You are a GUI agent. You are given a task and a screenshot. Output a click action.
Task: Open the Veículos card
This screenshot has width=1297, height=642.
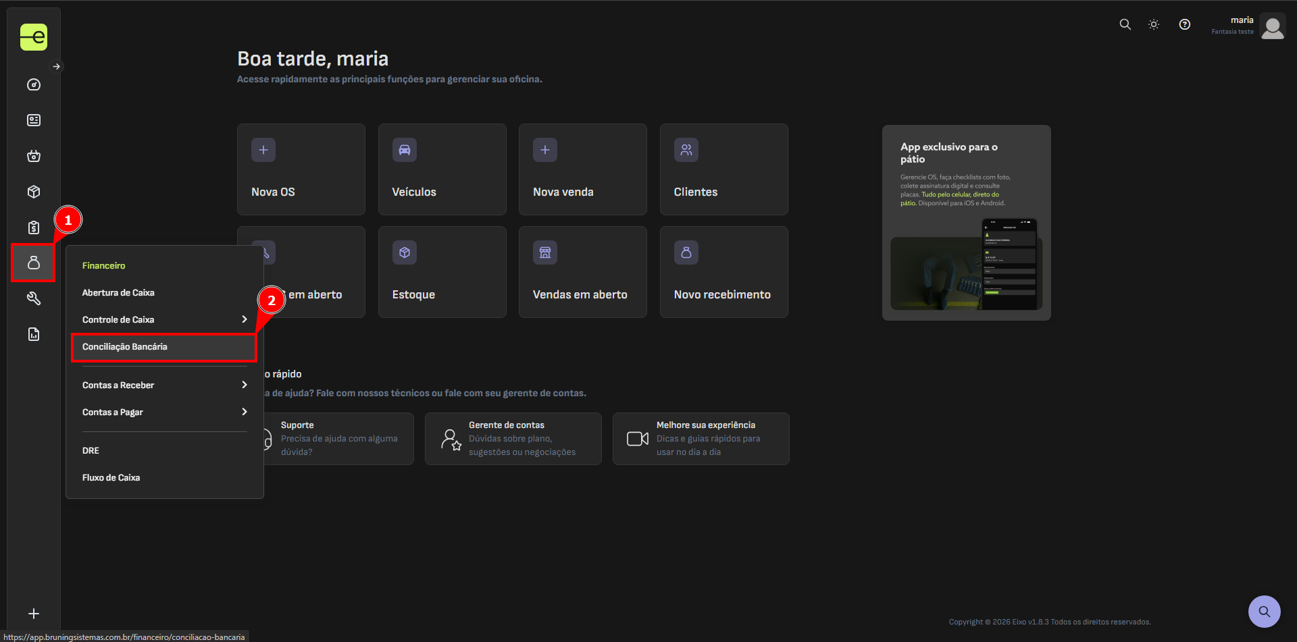click(442, 169)
